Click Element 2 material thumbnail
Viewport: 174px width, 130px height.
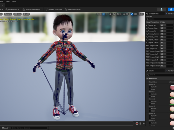(172, 102)
